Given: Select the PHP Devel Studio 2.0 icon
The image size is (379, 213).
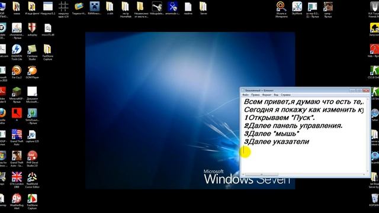Looking at the screenshot, I should (32, 159).
